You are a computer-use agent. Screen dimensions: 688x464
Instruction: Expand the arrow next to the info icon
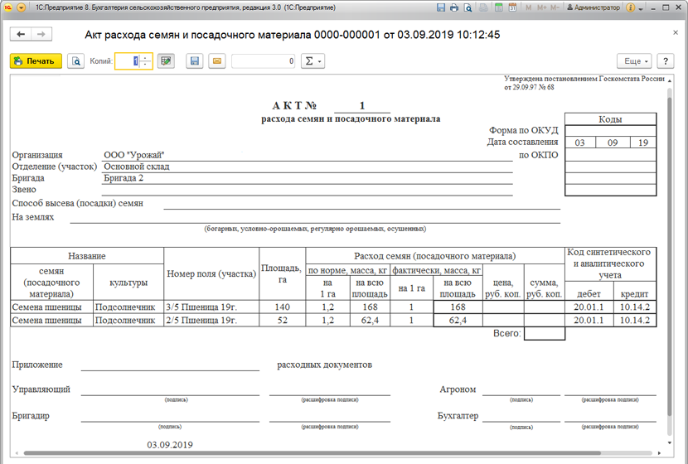[641, 8]
